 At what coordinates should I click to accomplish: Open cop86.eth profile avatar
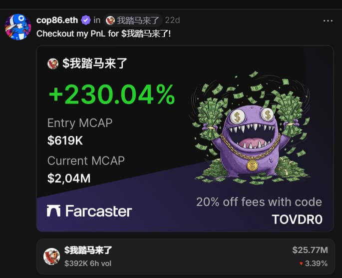18,27
